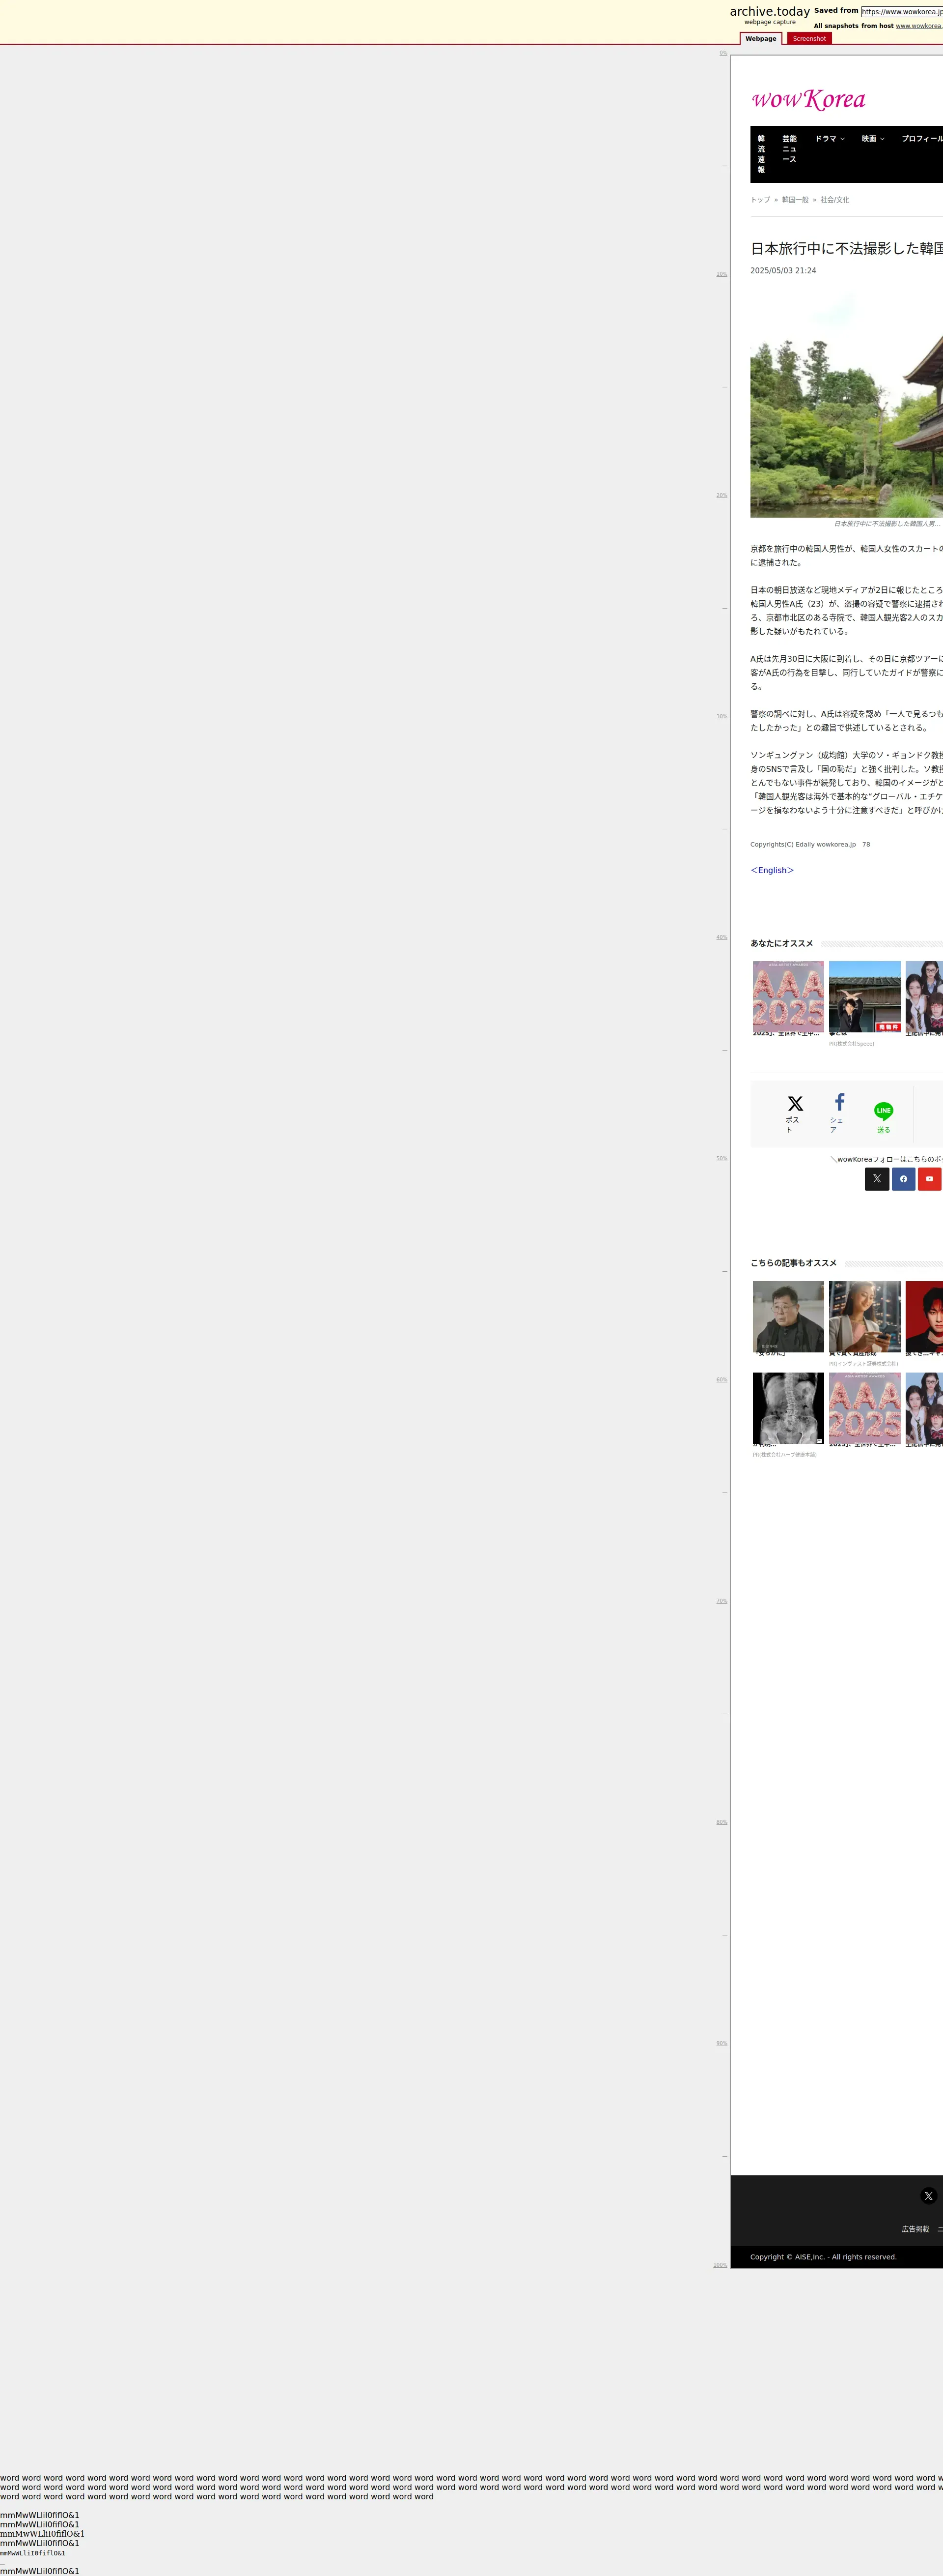Open the AAA 2025 recommended thumbnail
The height and width of the screenshot is (2576, 943).
coord(788,997)
